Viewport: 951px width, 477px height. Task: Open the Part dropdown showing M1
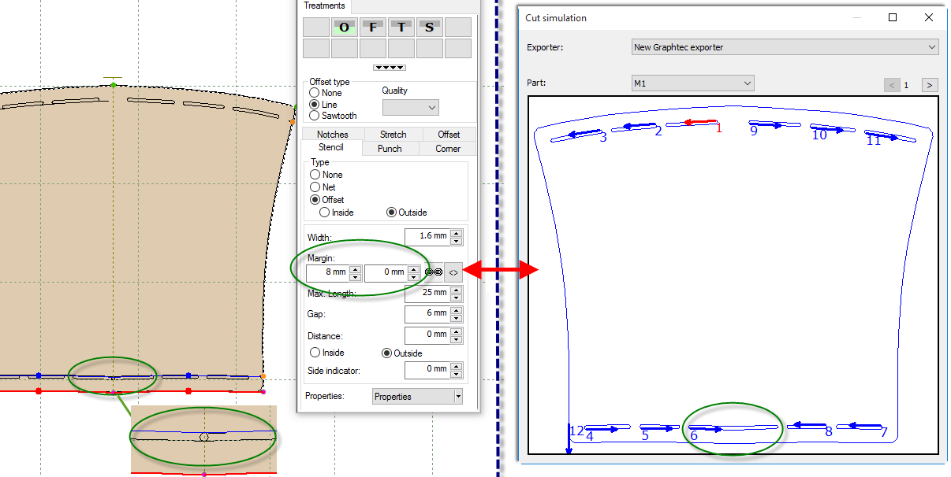(693, 83)
